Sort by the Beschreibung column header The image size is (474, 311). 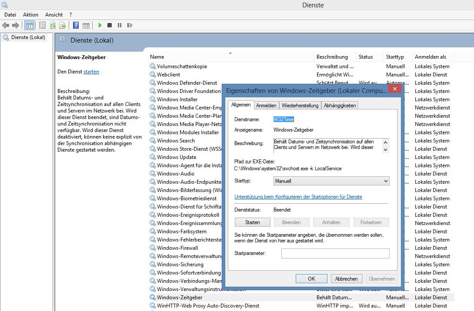(x=335, y=57)
